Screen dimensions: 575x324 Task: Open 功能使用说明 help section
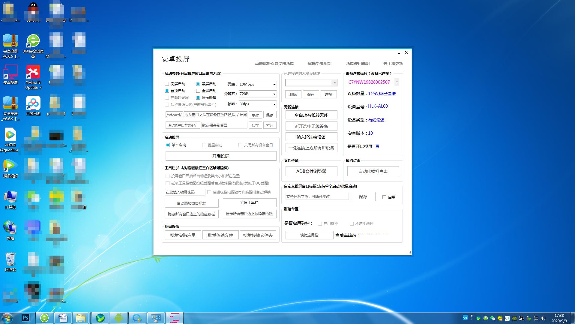358,63
